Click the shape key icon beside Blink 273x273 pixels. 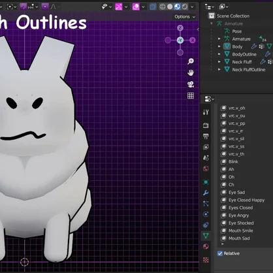[223, 162]
